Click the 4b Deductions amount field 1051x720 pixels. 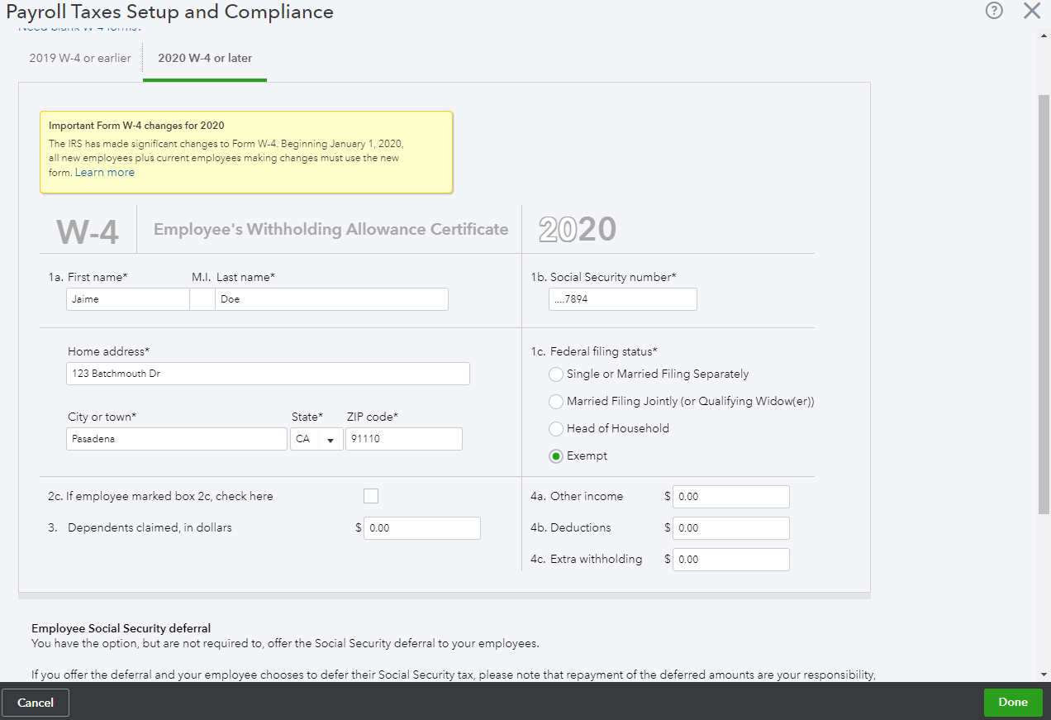pos(731,528)
